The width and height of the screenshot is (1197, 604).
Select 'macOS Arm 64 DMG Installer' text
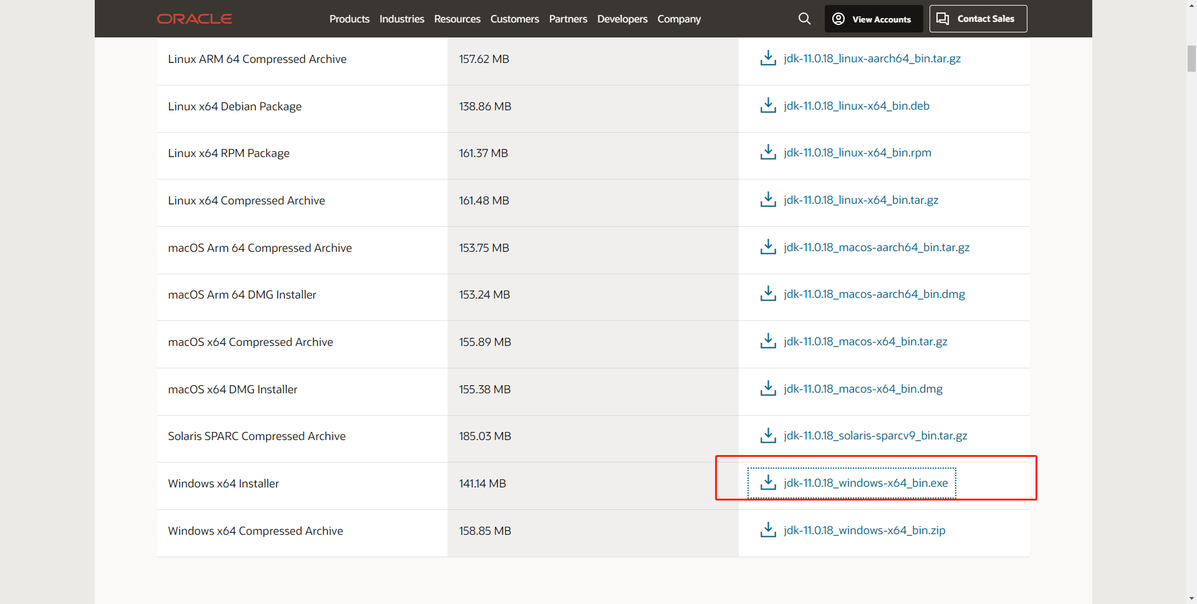(242, 294)
